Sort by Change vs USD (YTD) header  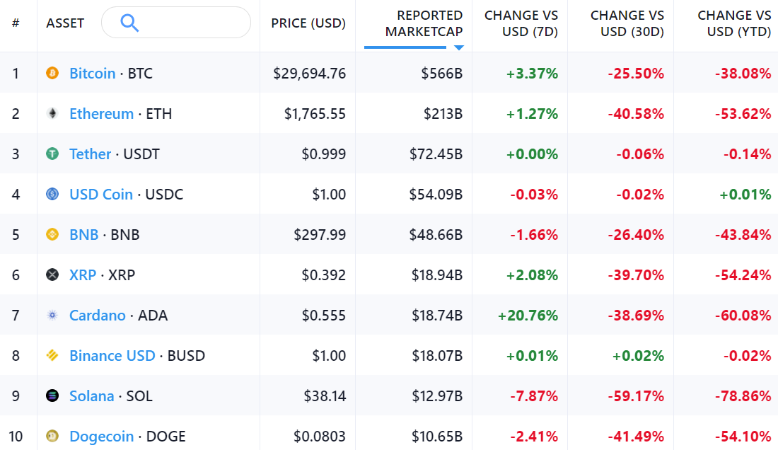point(733,23)
